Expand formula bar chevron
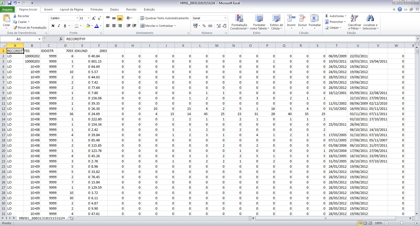420x226 pixels. [418, 39]
